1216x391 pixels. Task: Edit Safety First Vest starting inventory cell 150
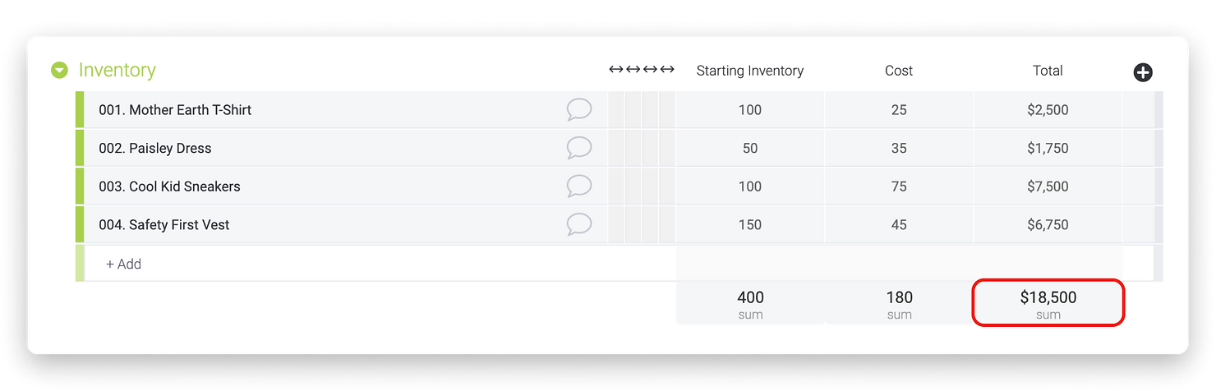click(x=750, y=224)
